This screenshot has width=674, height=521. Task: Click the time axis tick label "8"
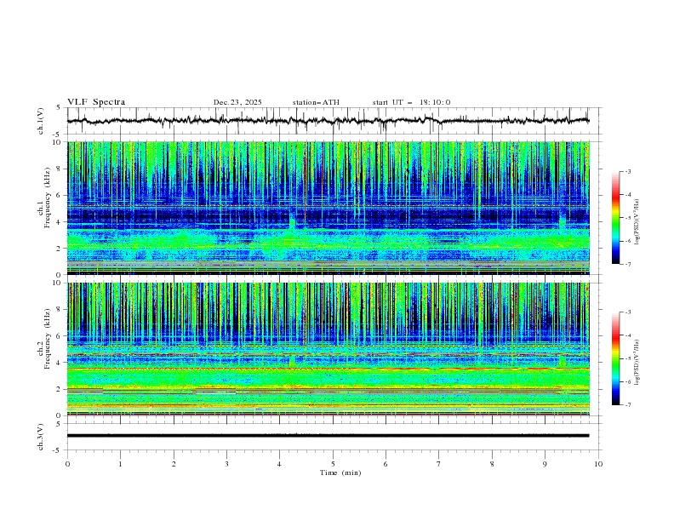point(492,464)
